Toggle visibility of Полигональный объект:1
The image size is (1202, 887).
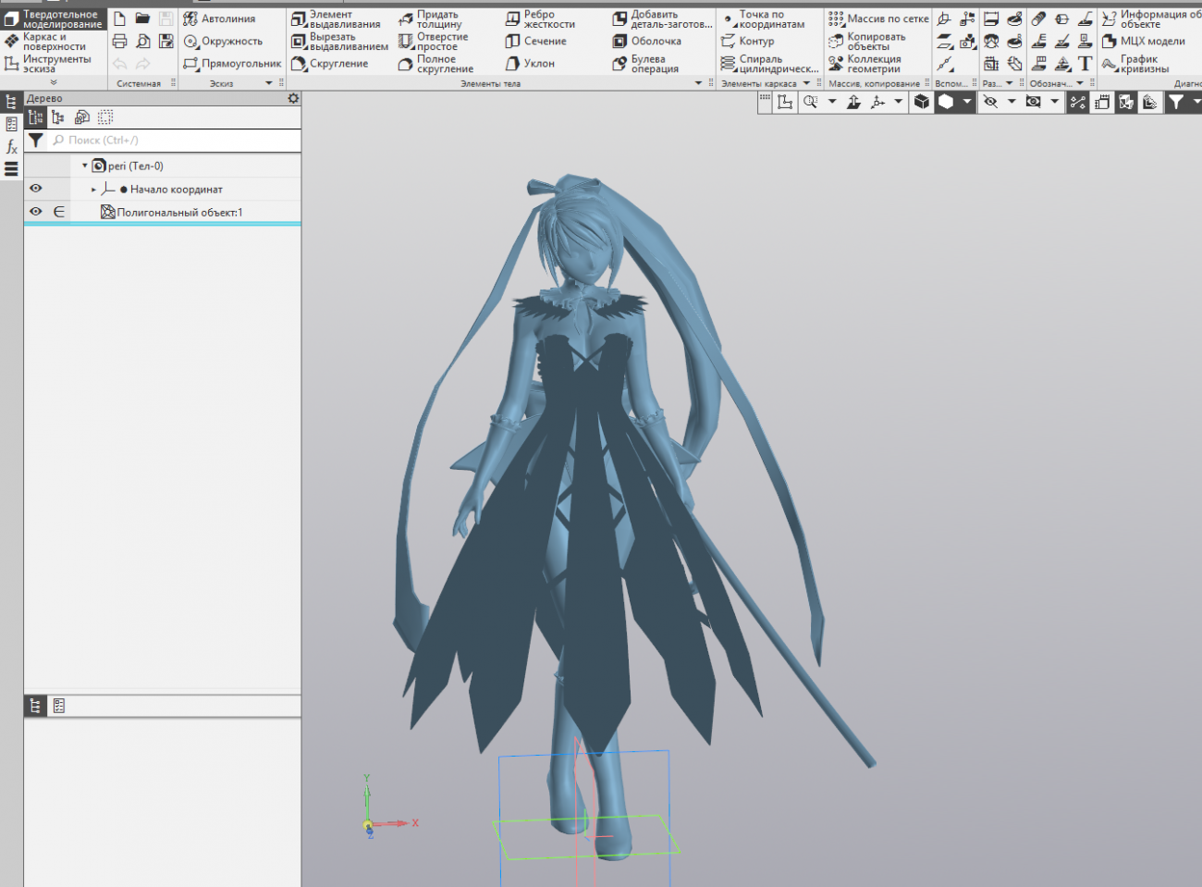pos(36,212)
